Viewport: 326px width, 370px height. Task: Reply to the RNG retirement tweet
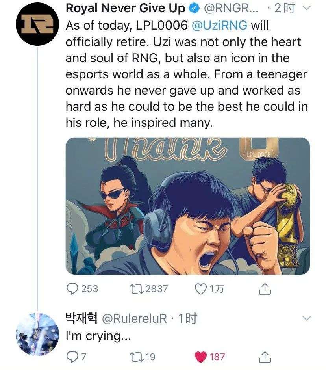pyautogui.click(x=72, y=289)
